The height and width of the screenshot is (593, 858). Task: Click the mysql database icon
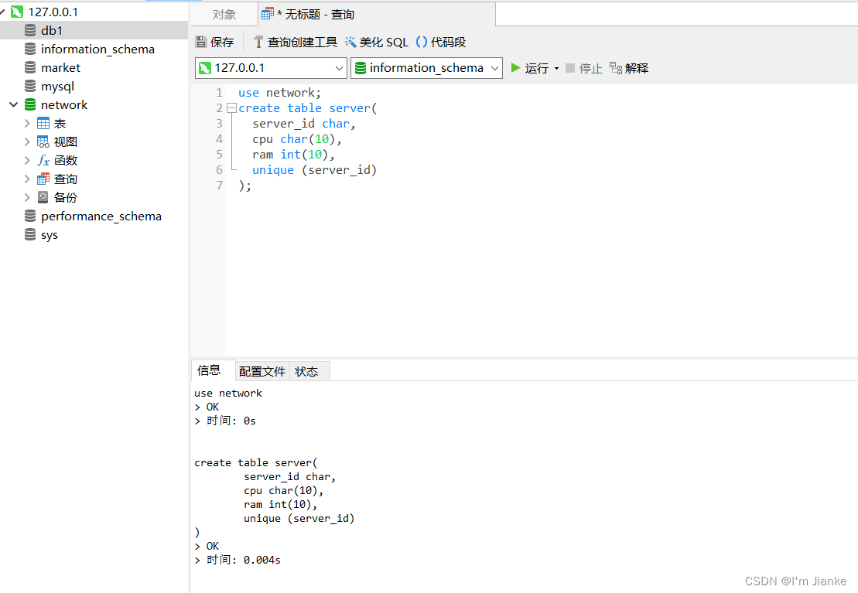tap(30, 87)
